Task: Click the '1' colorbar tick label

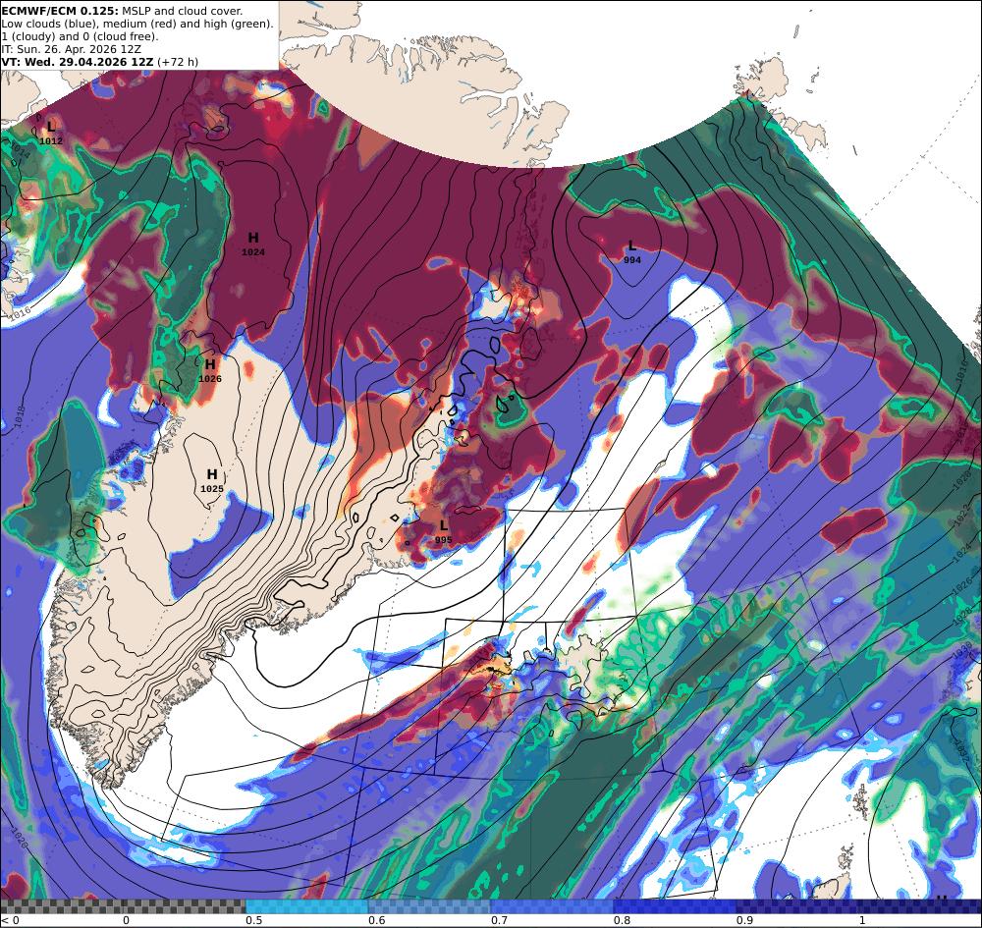Action: (862, 920)
